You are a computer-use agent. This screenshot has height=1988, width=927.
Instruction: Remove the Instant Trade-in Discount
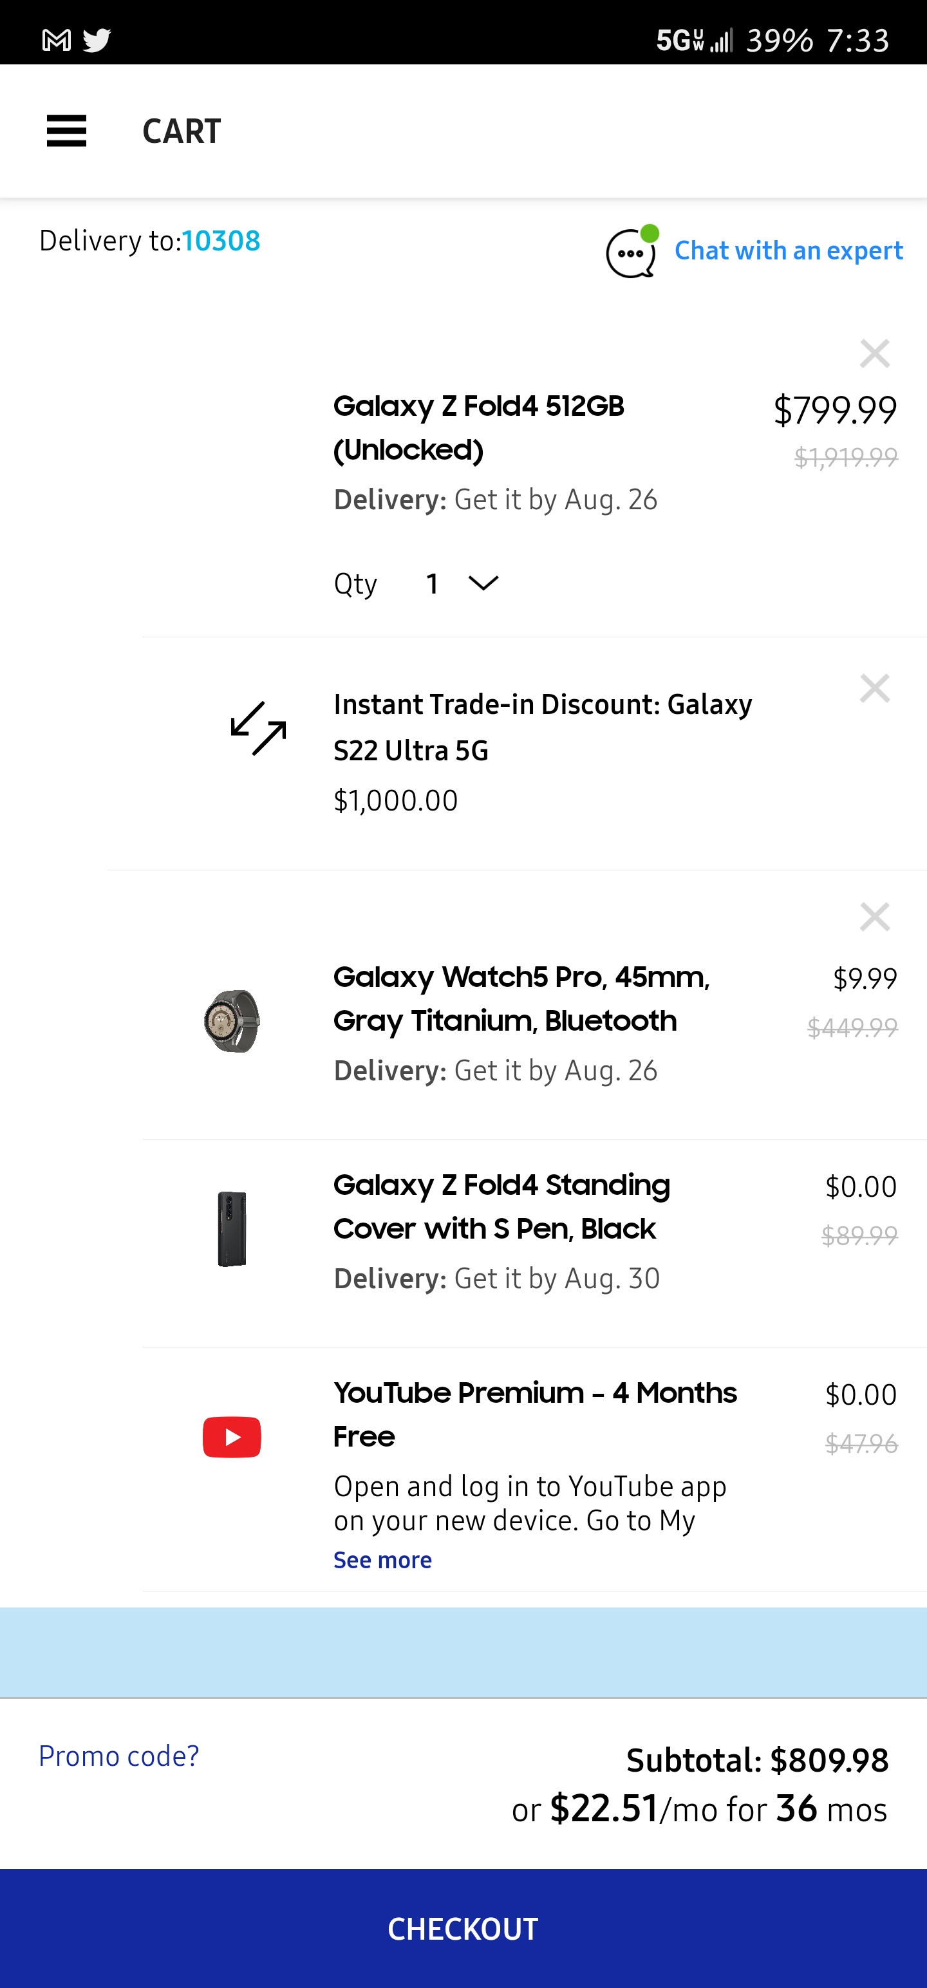coord(874,688)
